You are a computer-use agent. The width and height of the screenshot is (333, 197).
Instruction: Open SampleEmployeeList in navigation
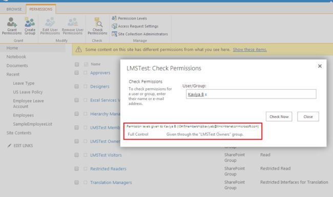(x=32, y=124)
